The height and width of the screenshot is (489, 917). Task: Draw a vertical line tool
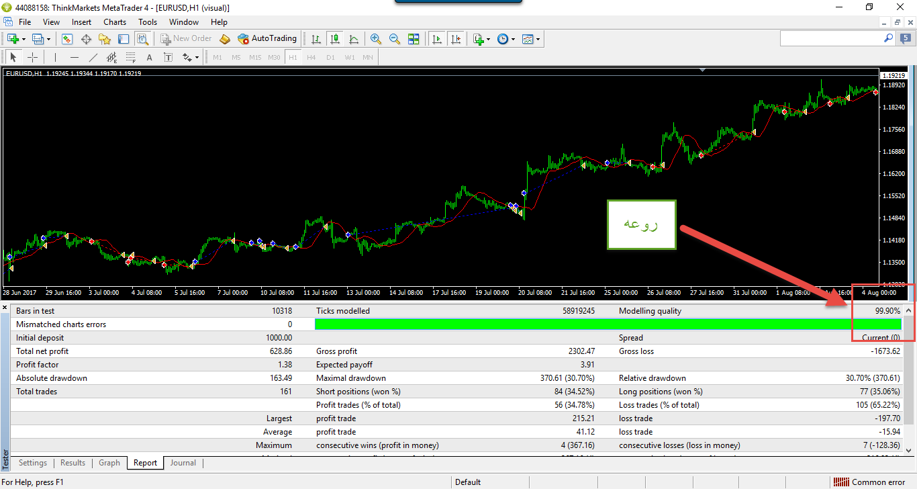pyautogui.click(x=55, y=58)
